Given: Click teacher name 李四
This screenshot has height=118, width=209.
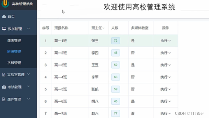Looking at the screenshot, I should coord(95,53).
